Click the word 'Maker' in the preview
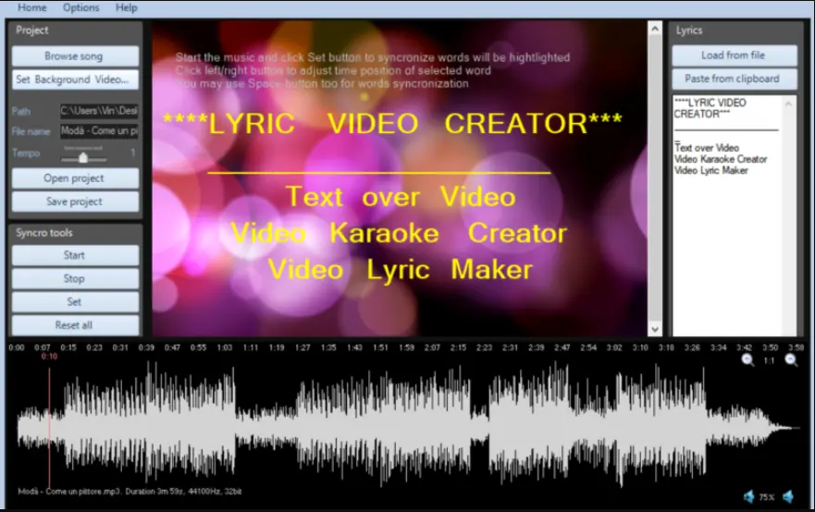Image resolution: width=815 pixels, height=512 pixels. tap(492, 270)
